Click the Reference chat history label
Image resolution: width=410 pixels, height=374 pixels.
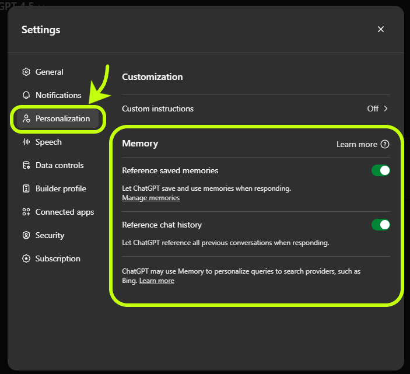click(x=162, y=225)
